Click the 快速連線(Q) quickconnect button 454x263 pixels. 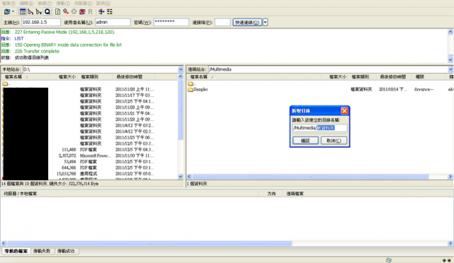click(x=248, y=22)
